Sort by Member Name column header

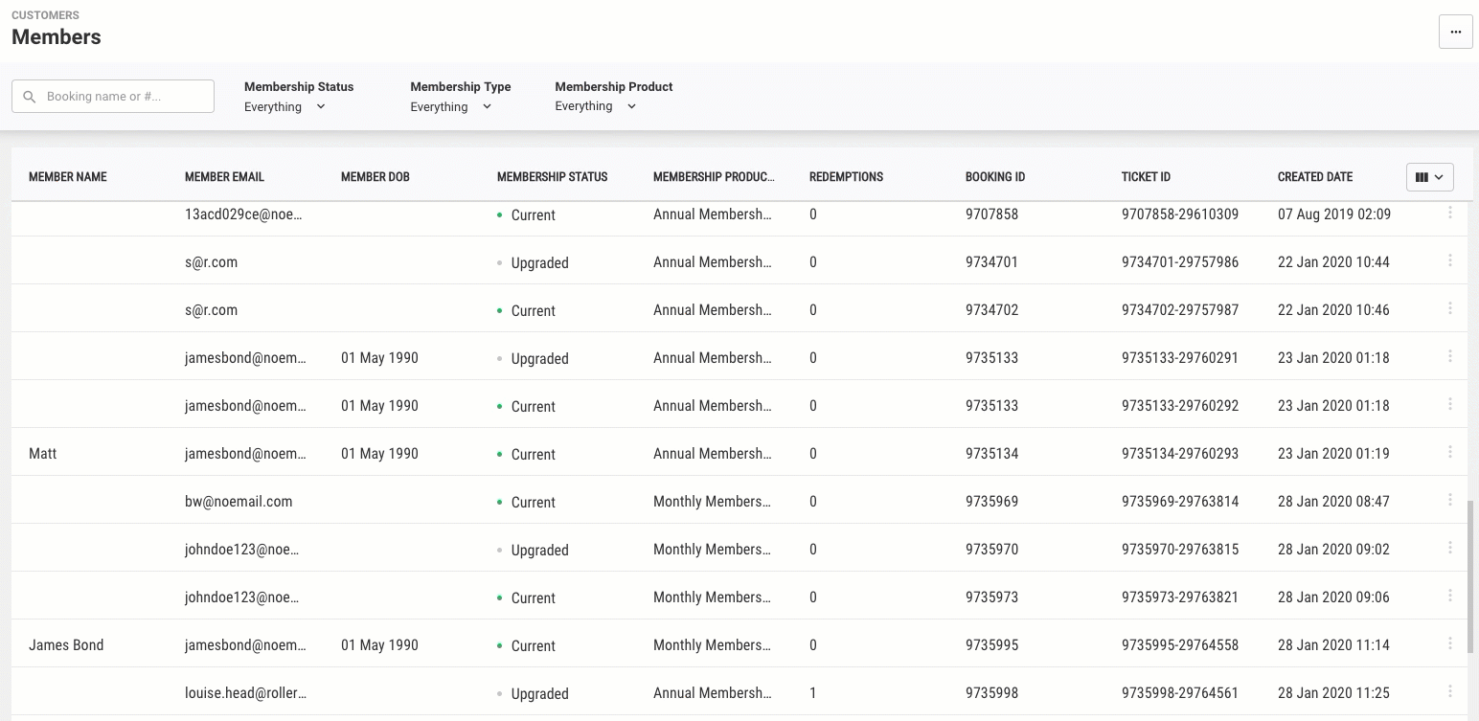pos(68,177)
